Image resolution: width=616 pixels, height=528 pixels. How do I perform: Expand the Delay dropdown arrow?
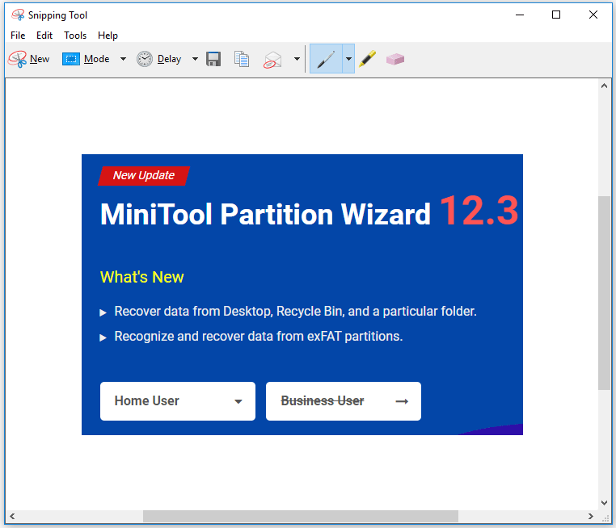click(x=195, y=59)
